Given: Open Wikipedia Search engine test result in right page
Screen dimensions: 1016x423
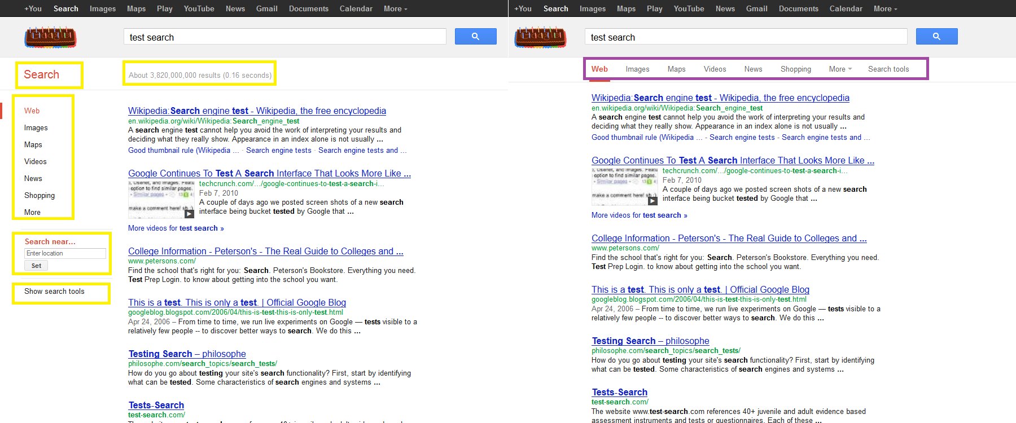Looking at the screenshot, I should pyautogui.click(x=720, y=98).
